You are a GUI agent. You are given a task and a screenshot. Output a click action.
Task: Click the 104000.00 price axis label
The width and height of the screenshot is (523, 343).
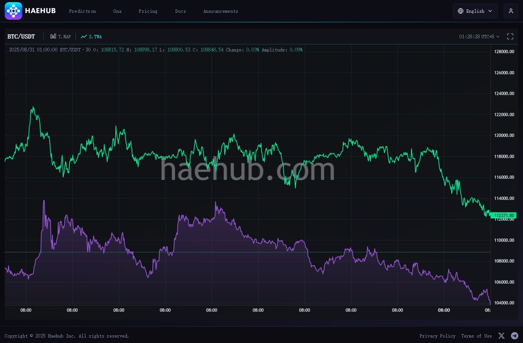click(504, 303)
